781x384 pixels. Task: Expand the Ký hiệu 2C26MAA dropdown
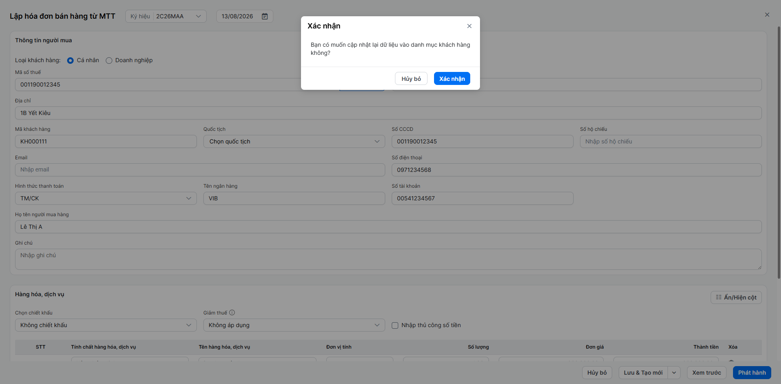point(166,16)
